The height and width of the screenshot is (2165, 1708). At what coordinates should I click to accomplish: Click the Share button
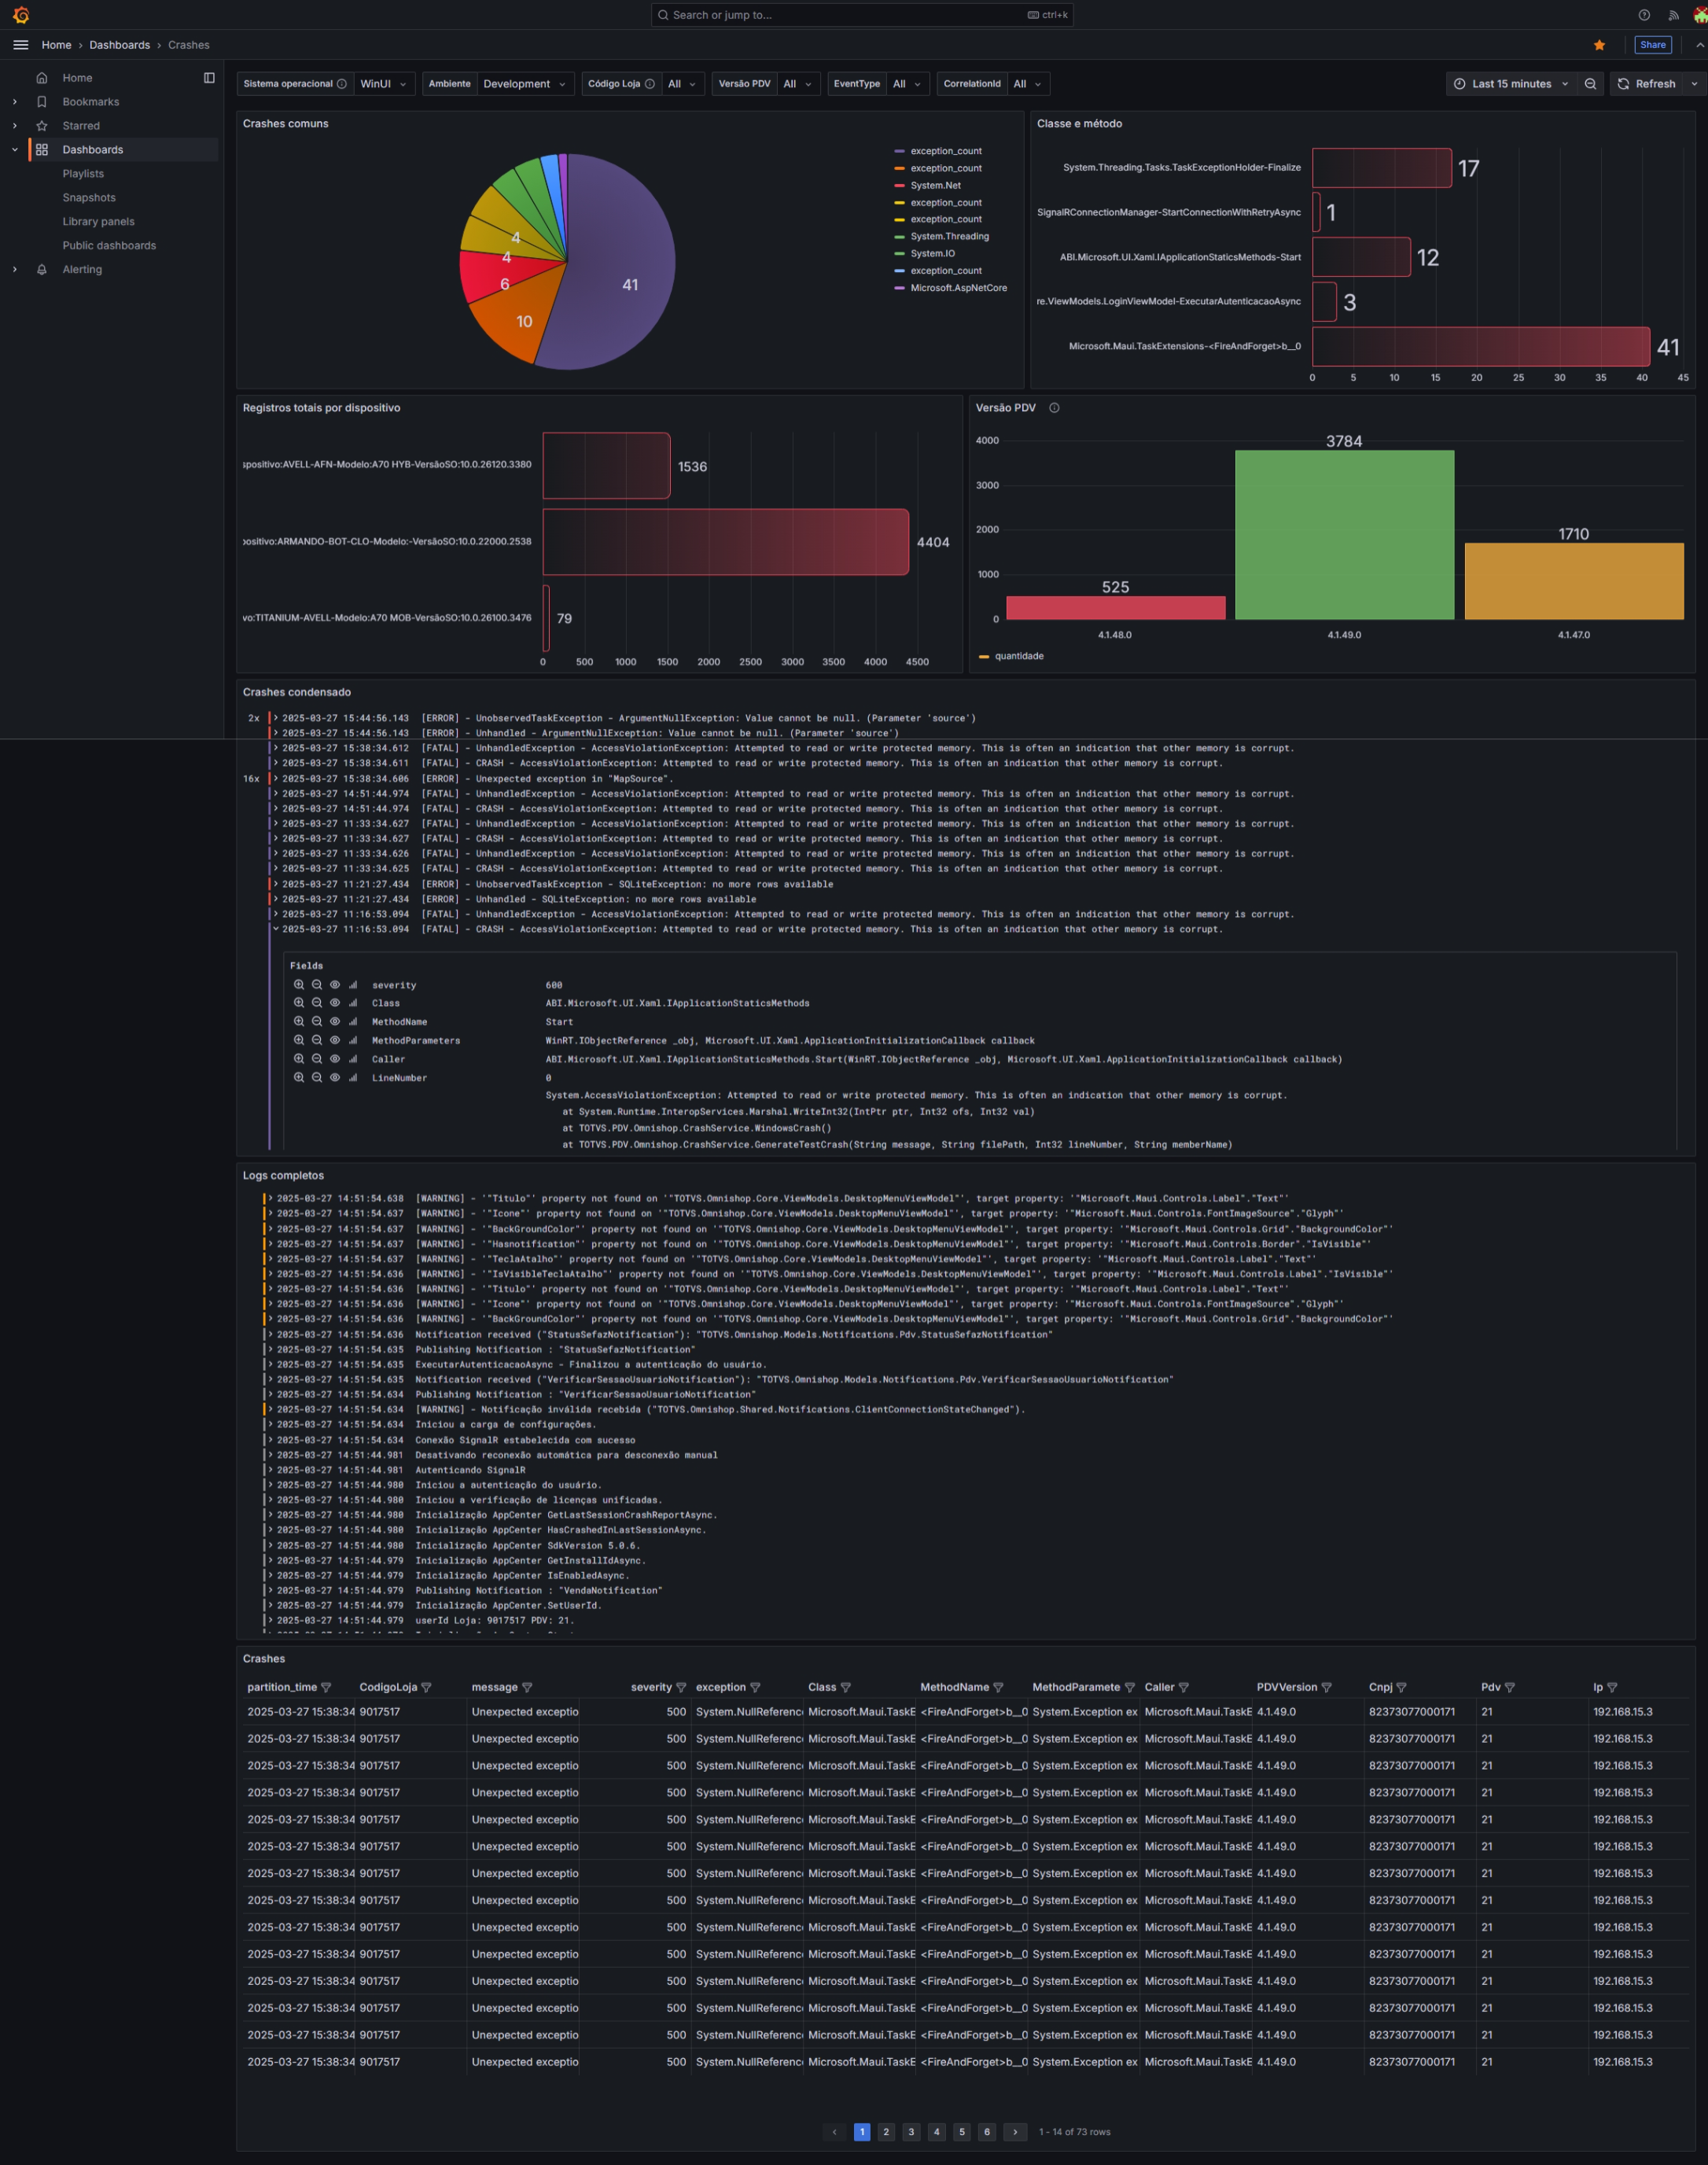(1652, 45)
